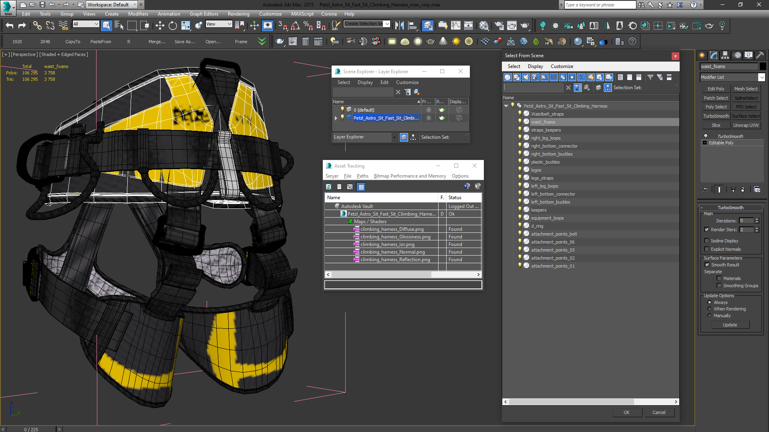The width and height of the screenshot is (769, 432).
Task: Click the green grass scatter icon
Action: click(x=536, y=41)
